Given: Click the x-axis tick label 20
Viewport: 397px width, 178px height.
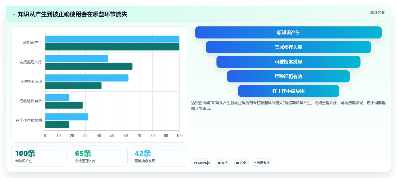Looking at the screenshot, I should click(x=72, y=136).
